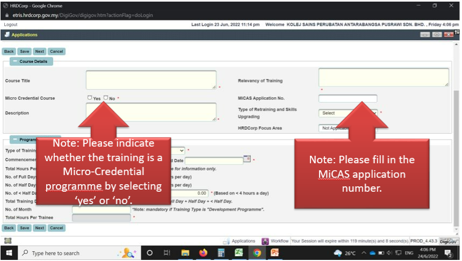
Task: Click the Course Title text area
Action: tap(151, 80)
